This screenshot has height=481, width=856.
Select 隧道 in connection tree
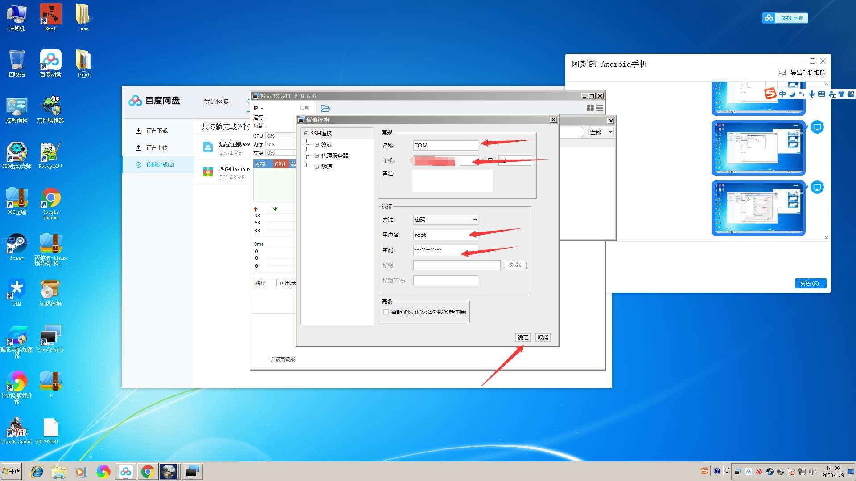[327, 167]
